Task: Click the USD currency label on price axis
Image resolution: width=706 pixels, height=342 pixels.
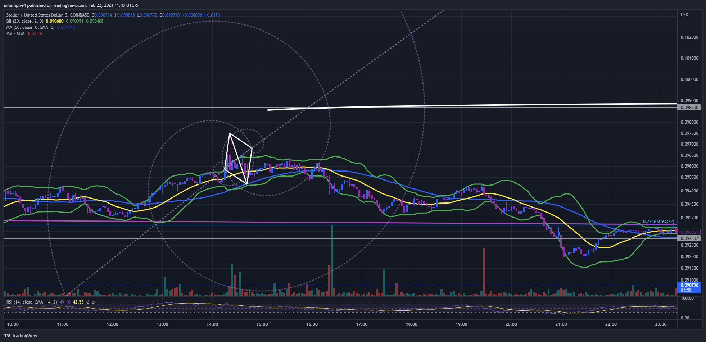Action: pyautogui.click(x=684, y=15)
